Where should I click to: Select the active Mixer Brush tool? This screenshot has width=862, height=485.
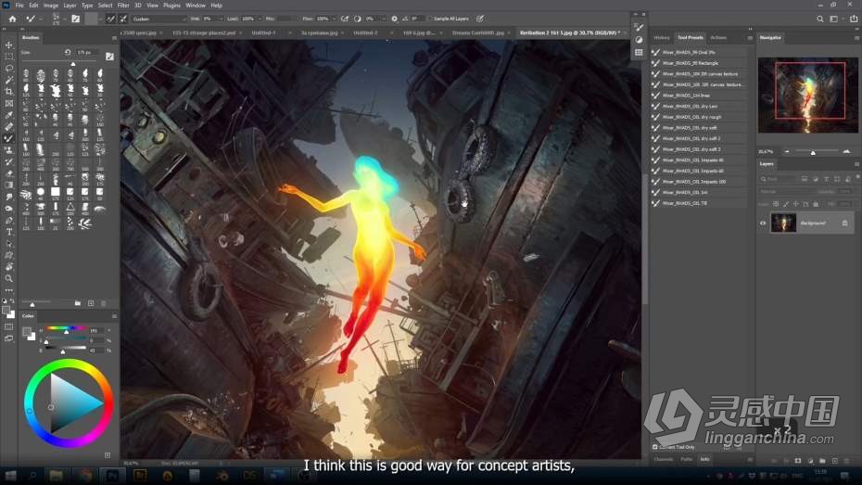coord(8,138)
